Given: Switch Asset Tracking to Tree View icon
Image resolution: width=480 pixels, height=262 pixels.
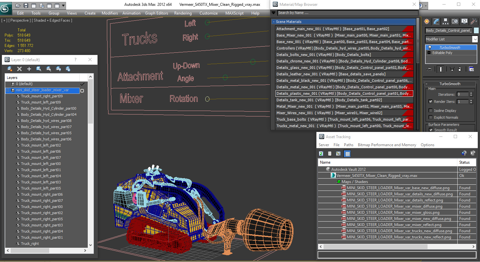Looking at the screenshot, I should (x=338, y=154).
